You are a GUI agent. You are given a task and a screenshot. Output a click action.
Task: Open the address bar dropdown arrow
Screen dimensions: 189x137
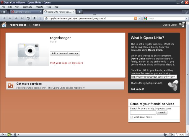(140, 18)
